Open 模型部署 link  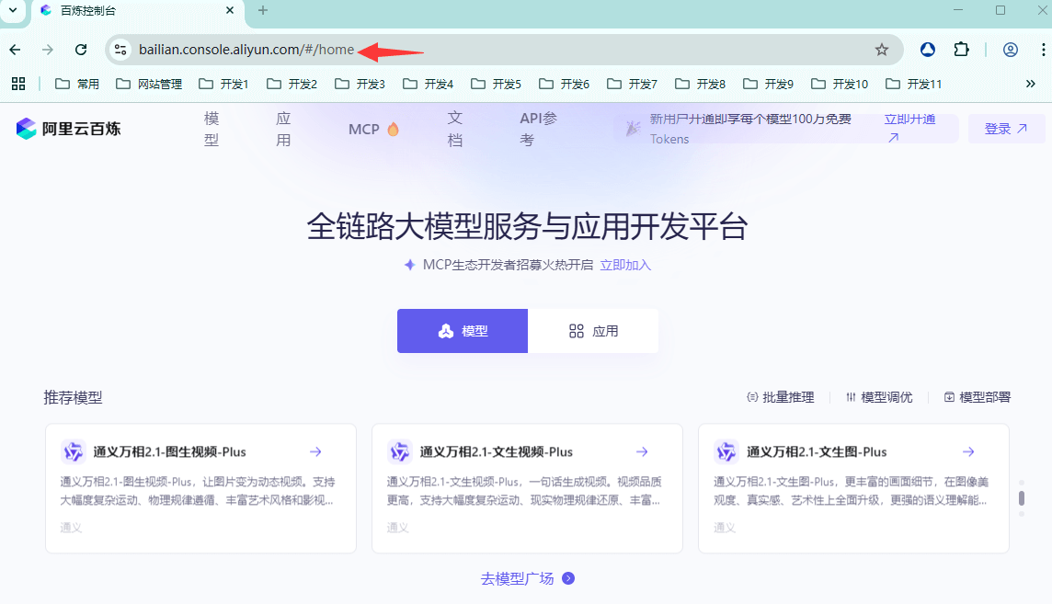[978, 397]
